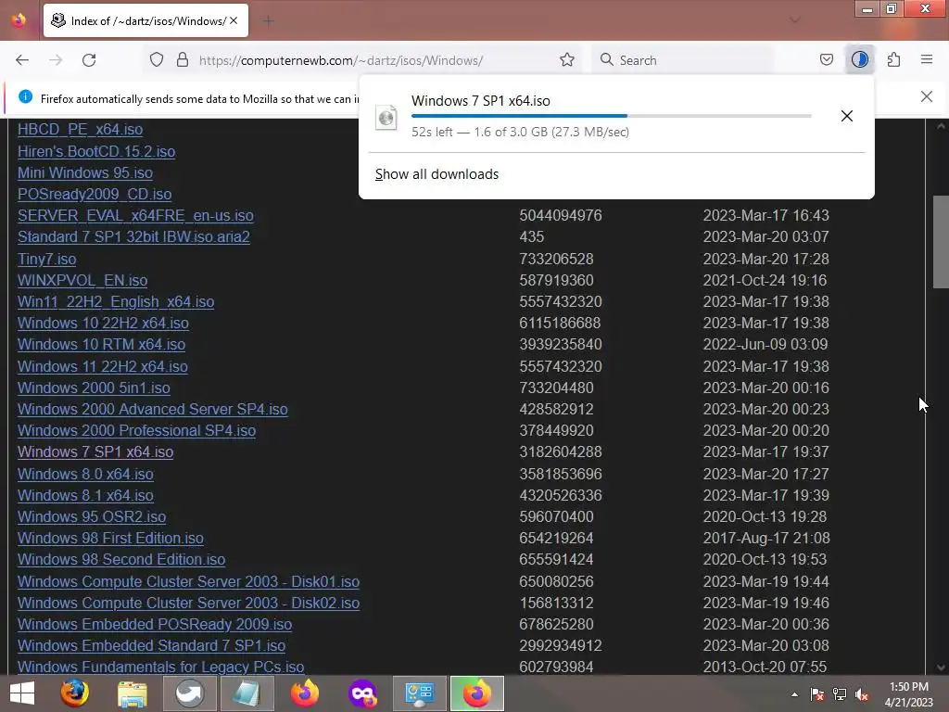Go back to the previous page
Image resolution: width=949 pixels, height=712 pixels.
22,60
